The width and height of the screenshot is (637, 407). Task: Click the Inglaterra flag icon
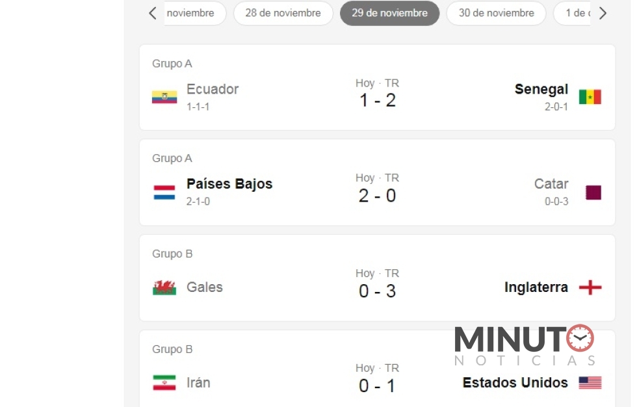pyautogui.click(x=590, y=287)
